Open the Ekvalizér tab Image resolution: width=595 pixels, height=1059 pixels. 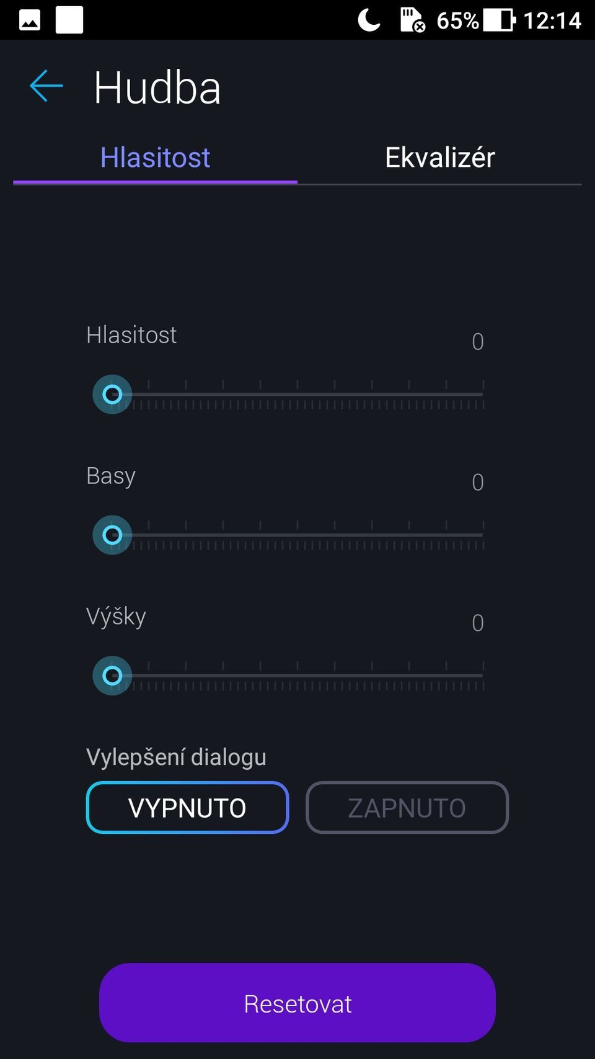(439, 158)
